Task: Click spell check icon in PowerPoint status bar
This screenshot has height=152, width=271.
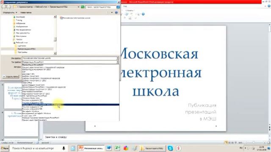Action: pyautogui.click(x=38, y=143)
